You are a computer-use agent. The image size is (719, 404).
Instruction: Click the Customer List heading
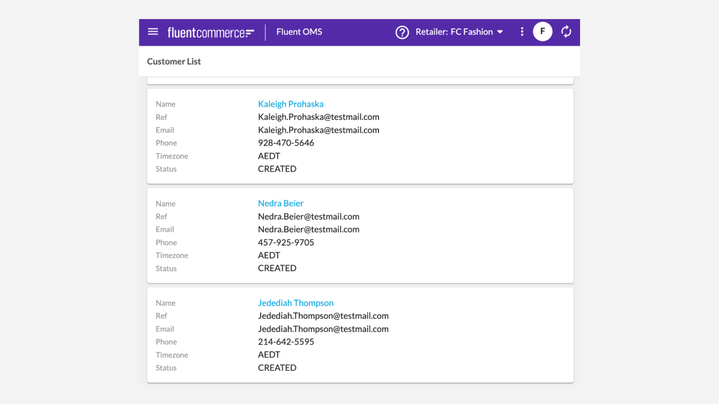174,61
